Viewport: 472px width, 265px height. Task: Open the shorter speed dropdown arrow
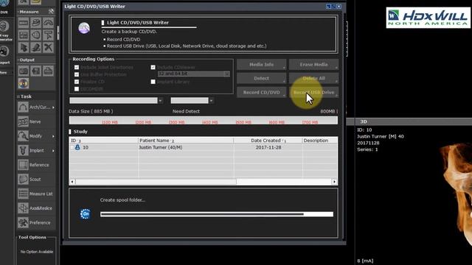click(x=212, y=101)
